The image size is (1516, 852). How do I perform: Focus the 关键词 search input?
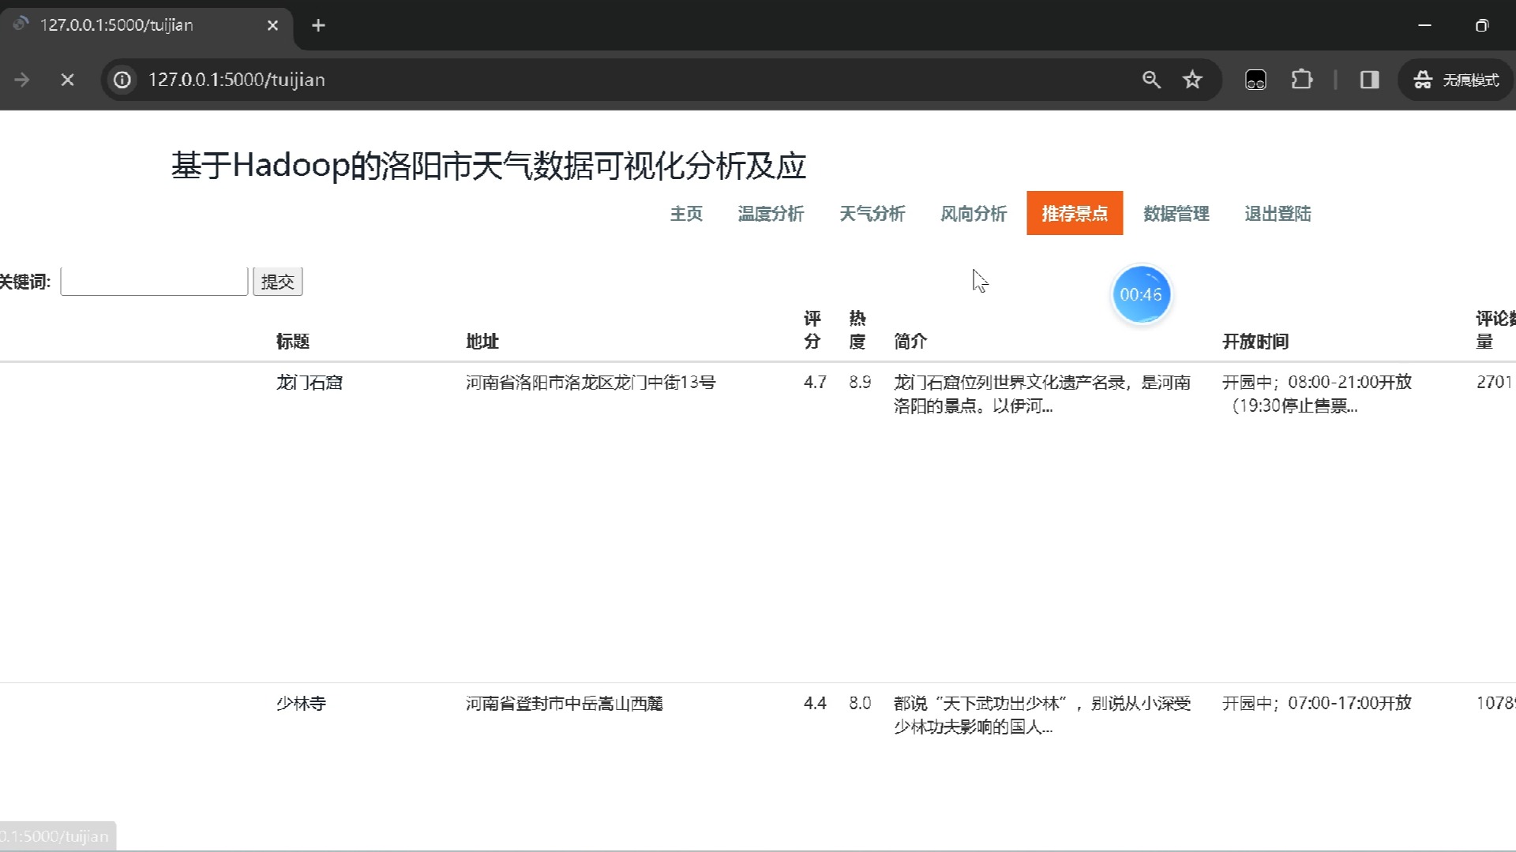tap(154, 282)
